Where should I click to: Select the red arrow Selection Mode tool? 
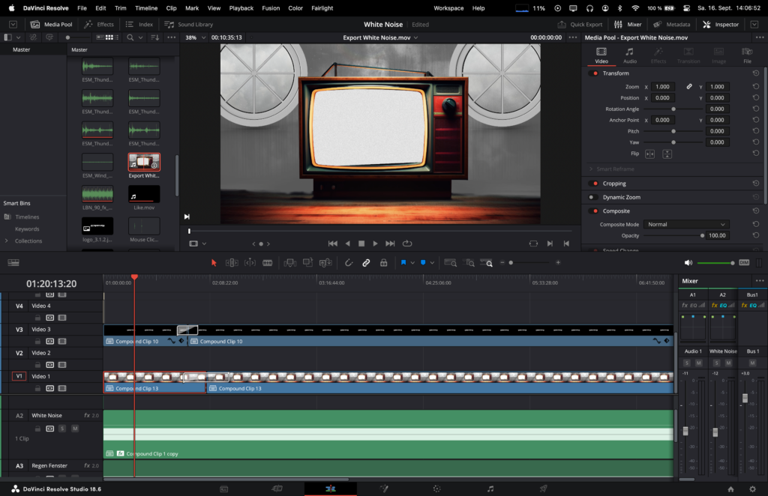[214, 263]
